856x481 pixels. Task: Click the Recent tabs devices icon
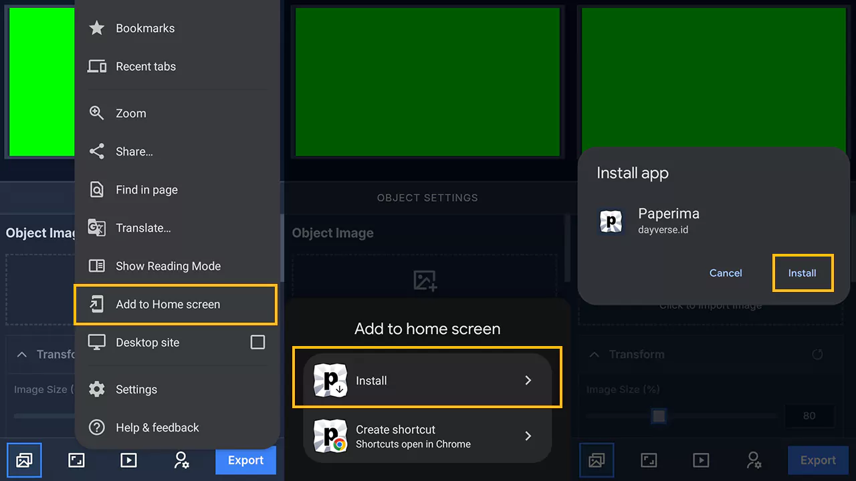97,66
